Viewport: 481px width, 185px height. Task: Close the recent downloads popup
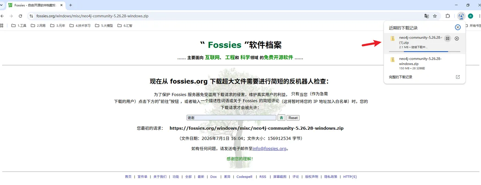(x=458, y=27)
